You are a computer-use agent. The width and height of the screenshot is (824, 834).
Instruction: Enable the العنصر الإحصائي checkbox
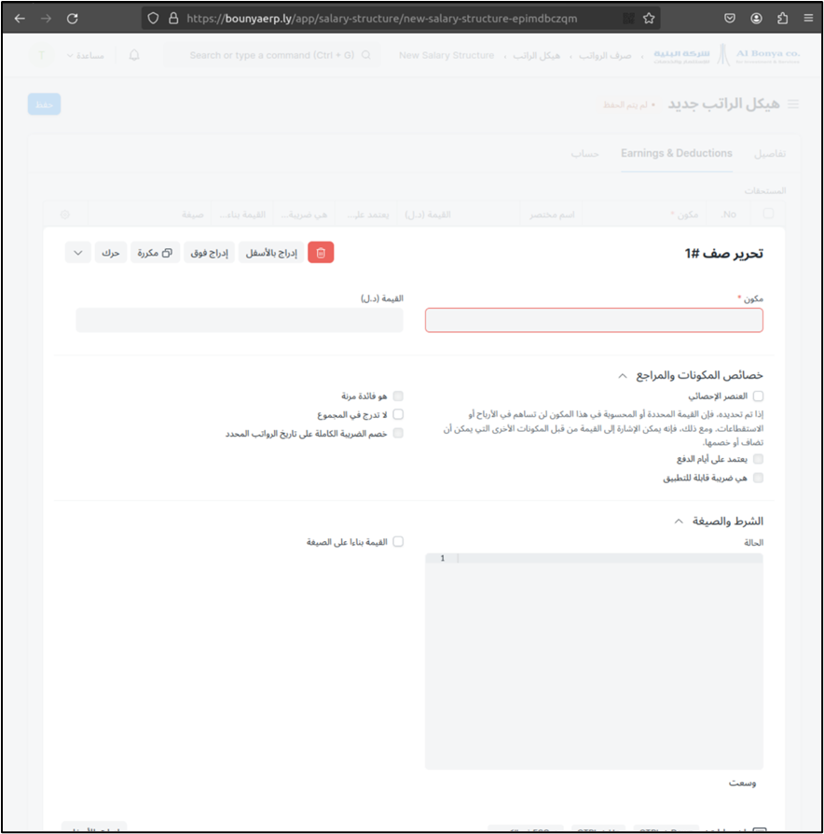(758, 396)
